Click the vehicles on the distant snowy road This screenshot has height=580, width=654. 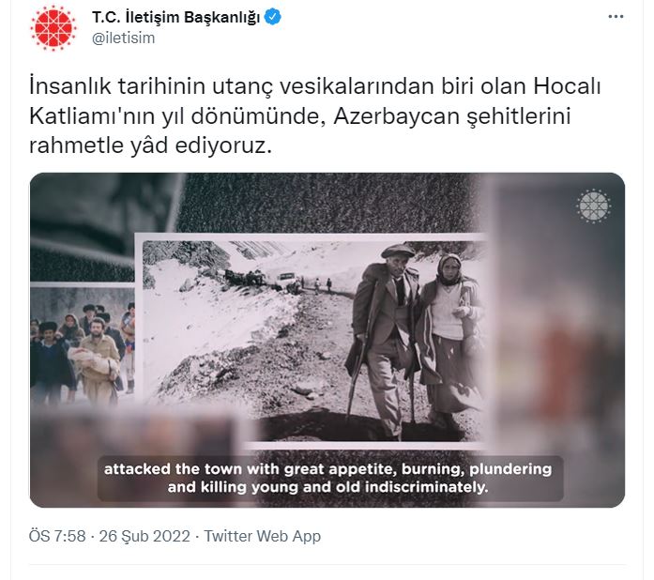(263, 279)
